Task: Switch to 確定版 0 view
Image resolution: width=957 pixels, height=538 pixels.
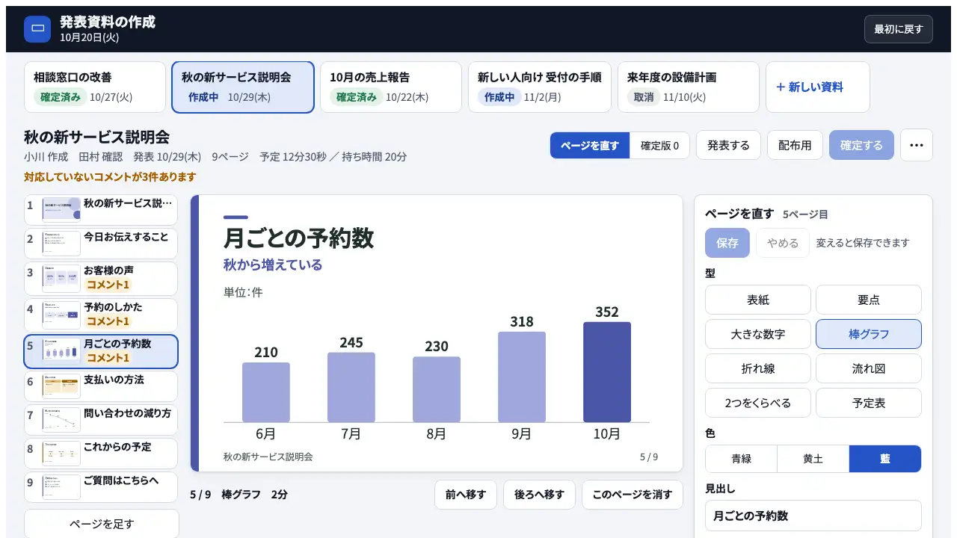Action: [659, 145]
